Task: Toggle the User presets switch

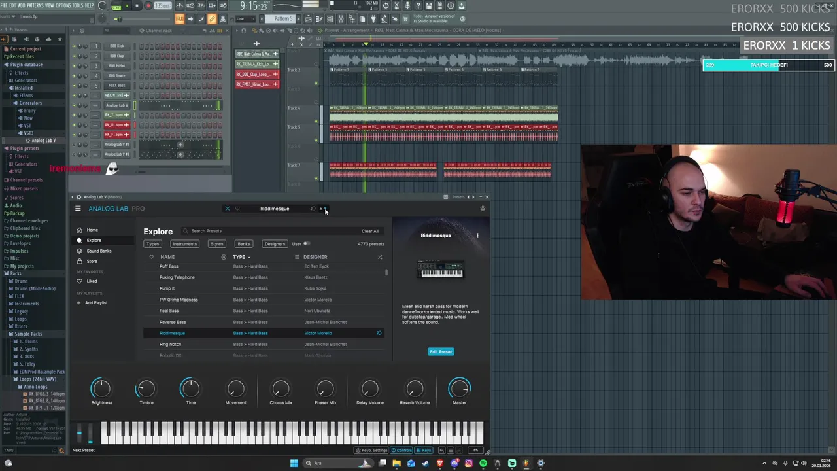Action: pyautogui.click(x=307, y=244)
